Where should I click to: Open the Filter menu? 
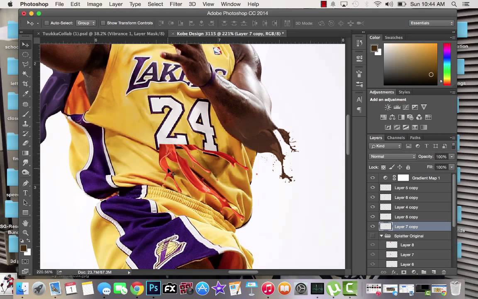(x=176, y=4)
